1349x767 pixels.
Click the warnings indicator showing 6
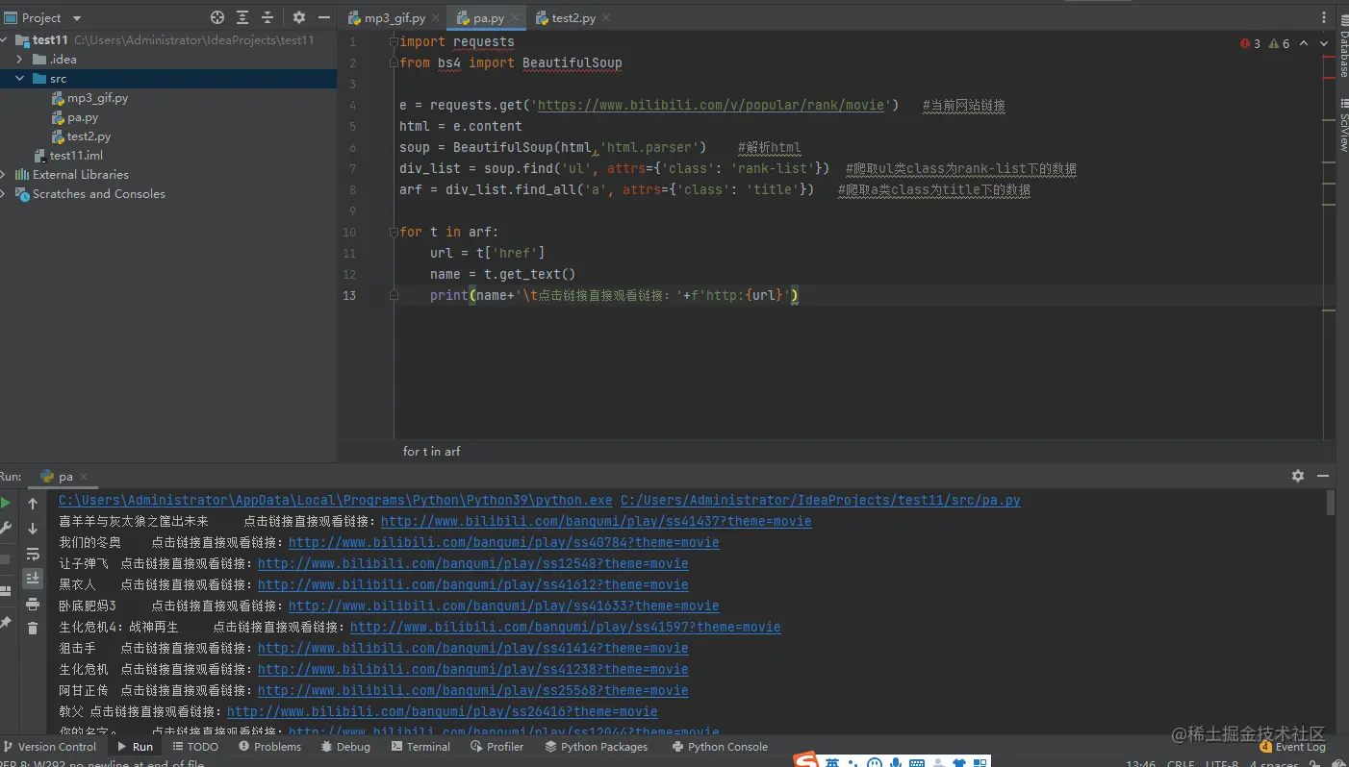pos(1279,43)
